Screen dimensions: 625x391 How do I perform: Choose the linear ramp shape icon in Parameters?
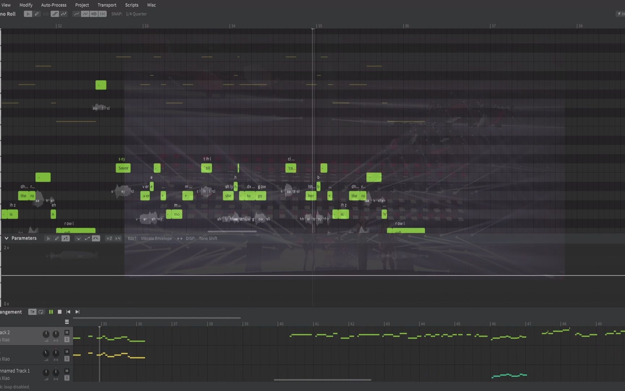87,238
